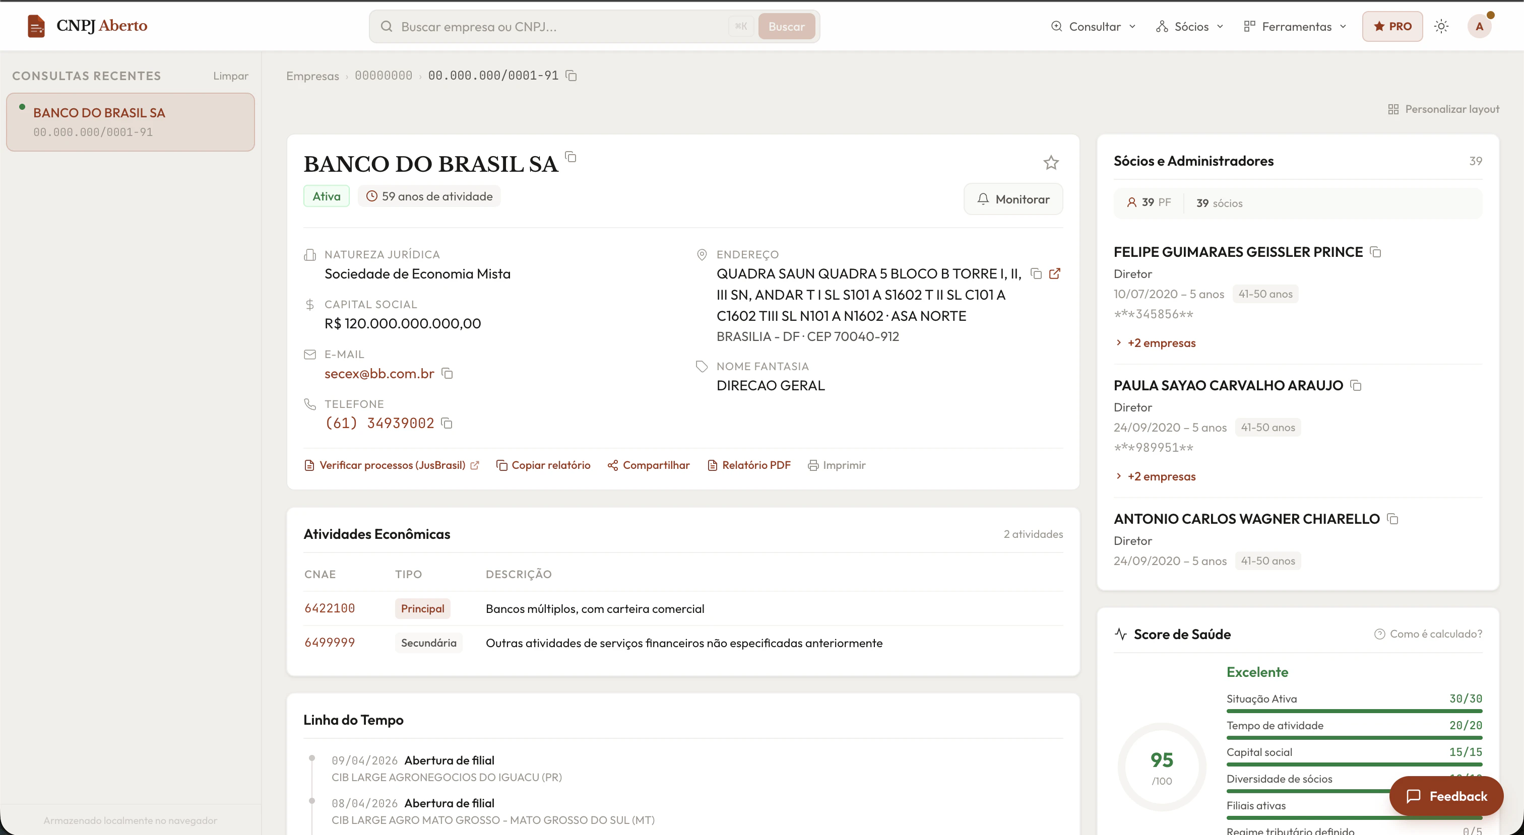Copy FELIPE GUIMARAES GEISSLER PRINCE's name
Screen dimensions: 1524x835
click(x=1375, y=252)
